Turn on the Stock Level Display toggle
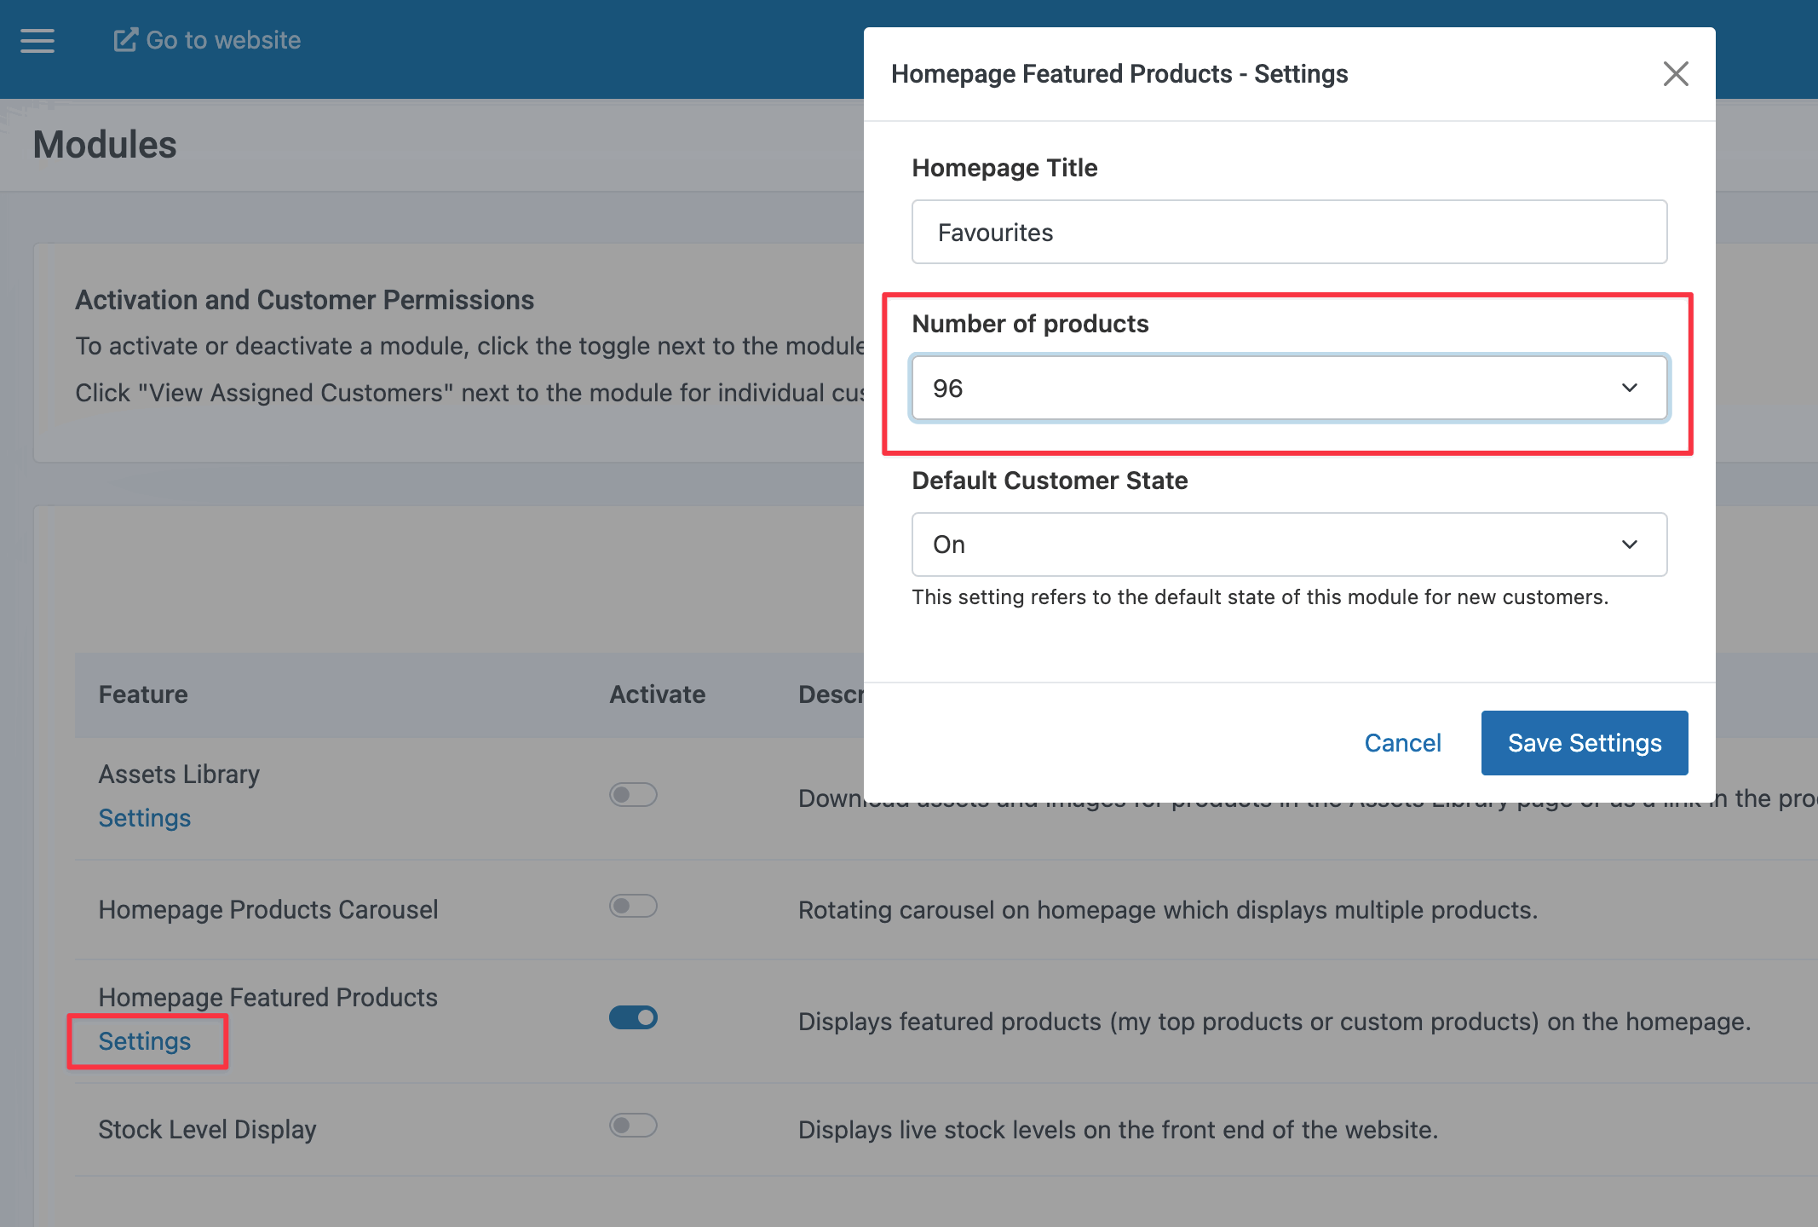The width and height of the screenshot is (1818, 1227). point(633,1126)
